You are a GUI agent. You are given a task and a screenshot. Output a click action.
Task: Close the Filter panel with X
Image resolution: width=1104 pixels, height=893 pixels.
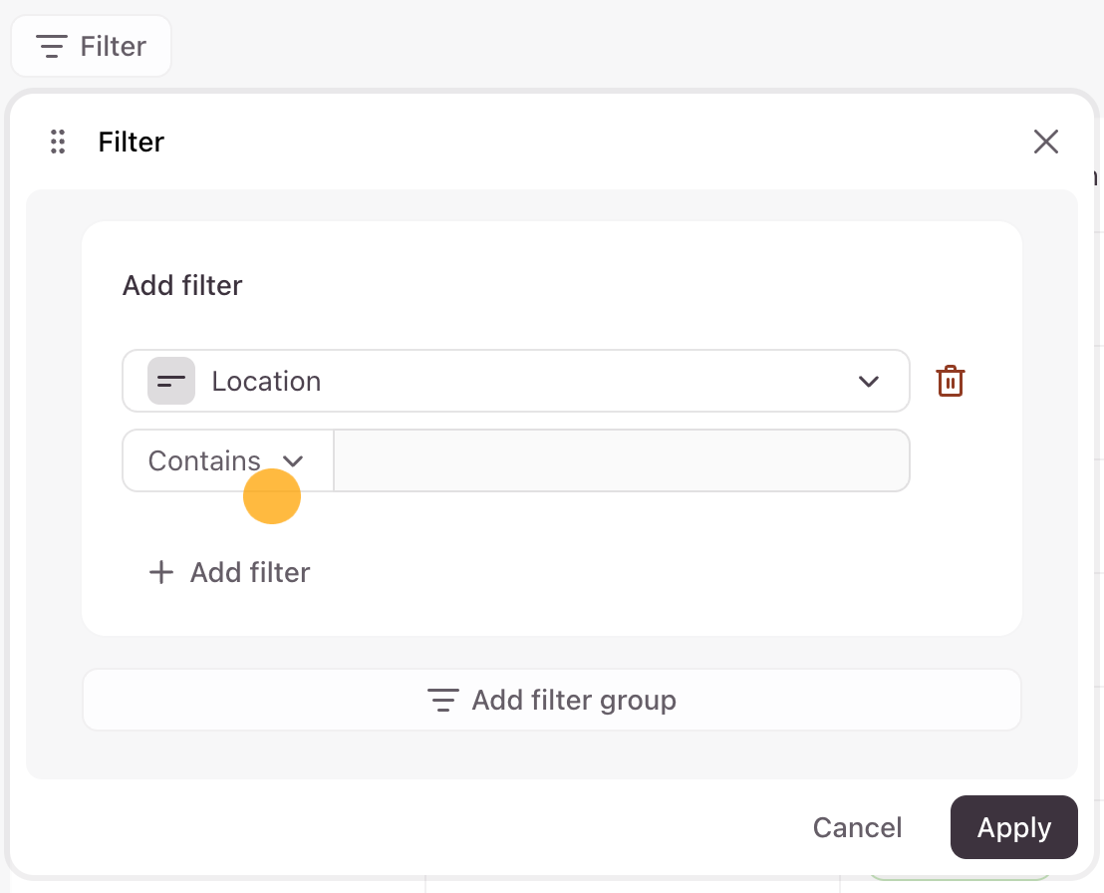click(x=1045, y=142)
